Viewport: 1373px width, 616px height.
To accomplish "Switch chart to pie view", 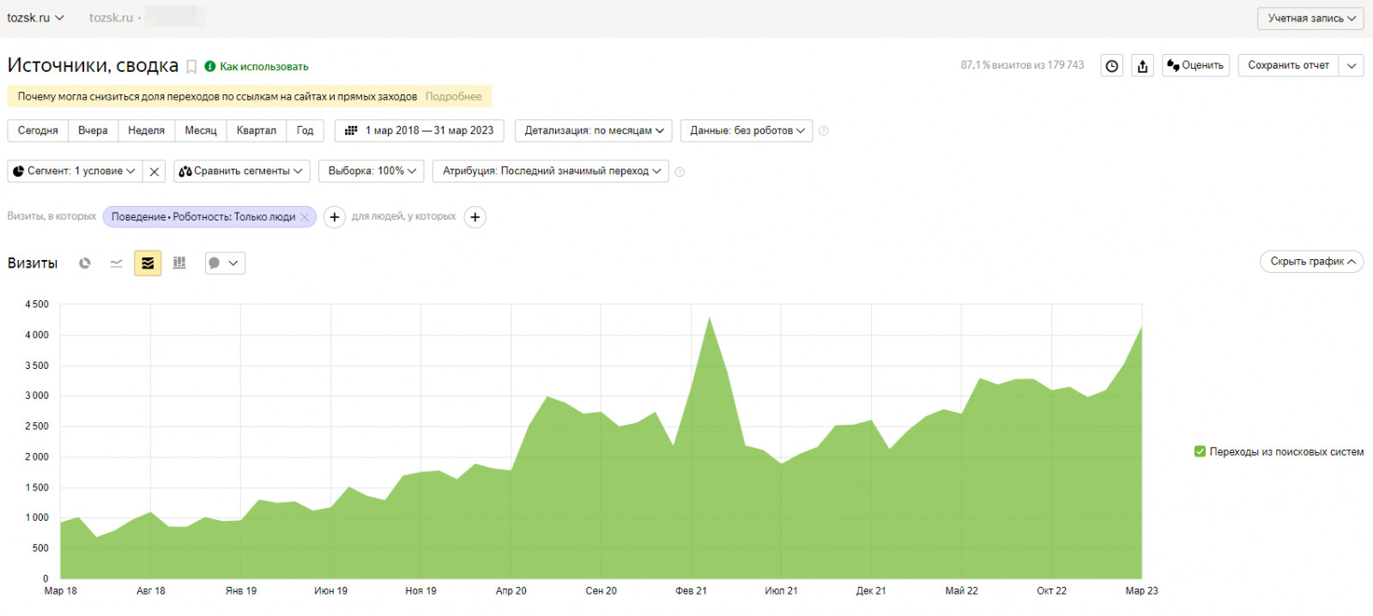I will [x=85, y=263].
